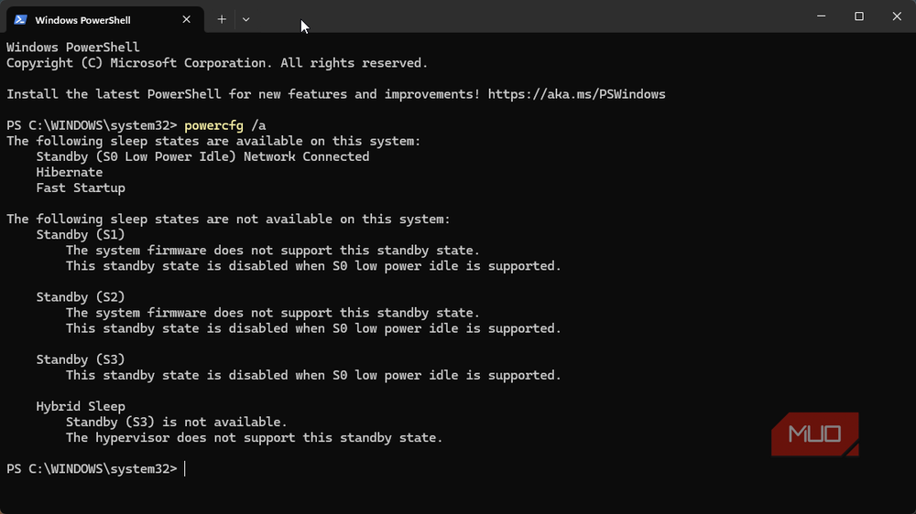The width and height of the screenshot is (916, 514).
Task: Select the Windows PowerShell tab title
Action: coord(83,20)
